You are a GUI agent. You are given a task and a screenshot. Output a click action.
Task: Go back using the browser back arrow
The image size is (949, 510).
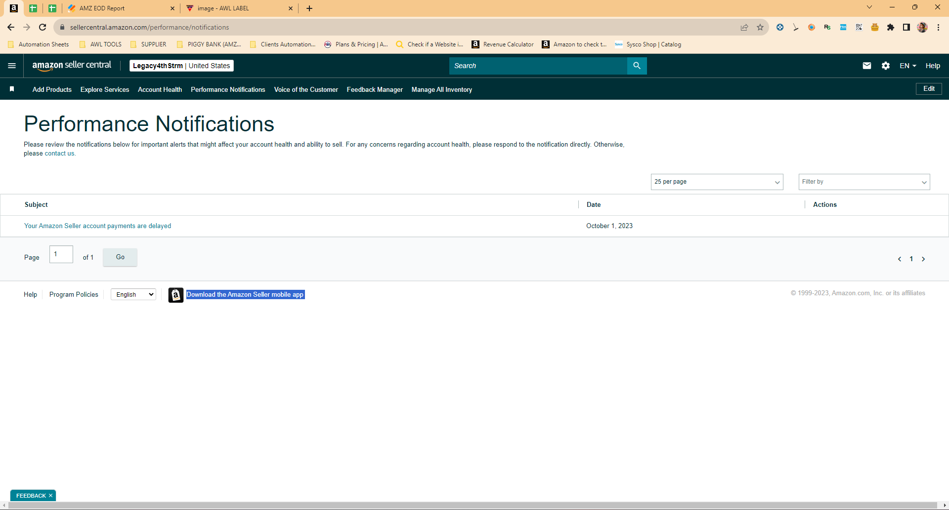(11, 27)
